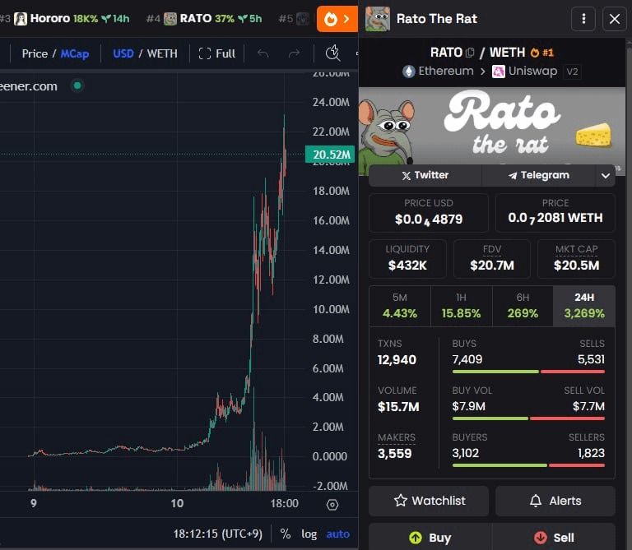Image resolution: width=632 pixels, height=550 pixels.
Task: Close the Rato The Rat panel
Action: tap(614, 19)
